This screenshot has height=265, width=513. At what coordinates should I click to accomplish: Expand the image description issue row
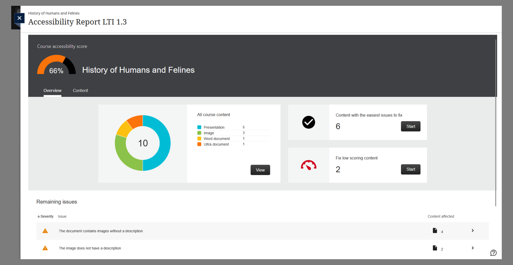[x=472, y=248]
